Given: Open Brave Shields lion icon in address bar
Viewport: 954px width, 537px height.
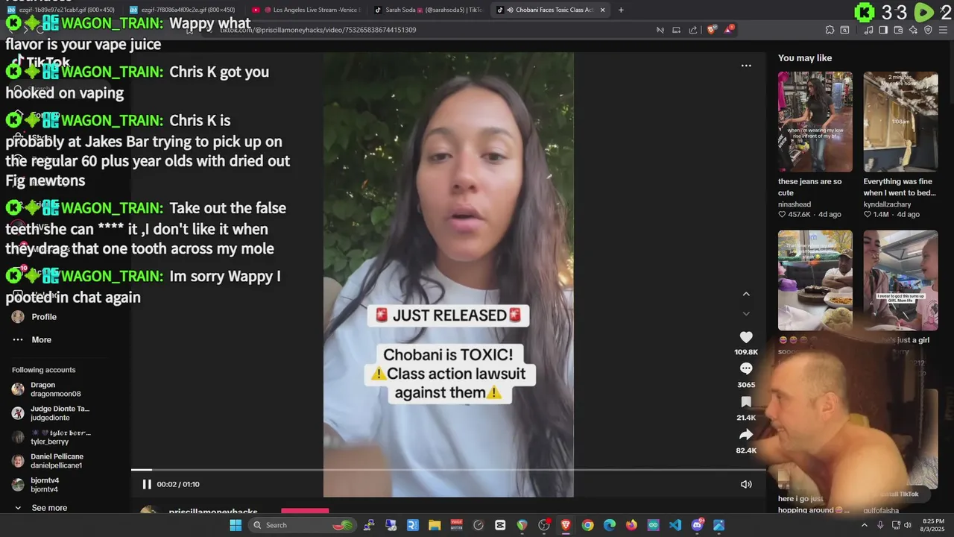Looking at the screenshot, I should pyautogui.click(x=711, y=30).
